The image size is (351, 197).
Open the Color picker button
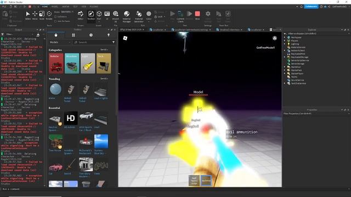click(149, 16)
